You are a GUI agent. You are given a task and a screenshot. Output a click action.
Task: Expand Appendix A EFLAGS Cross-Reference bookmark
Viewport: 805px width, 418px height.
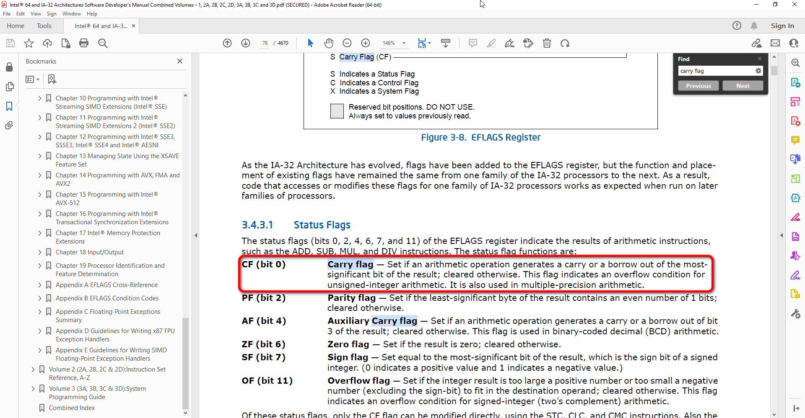pos(40,285)
